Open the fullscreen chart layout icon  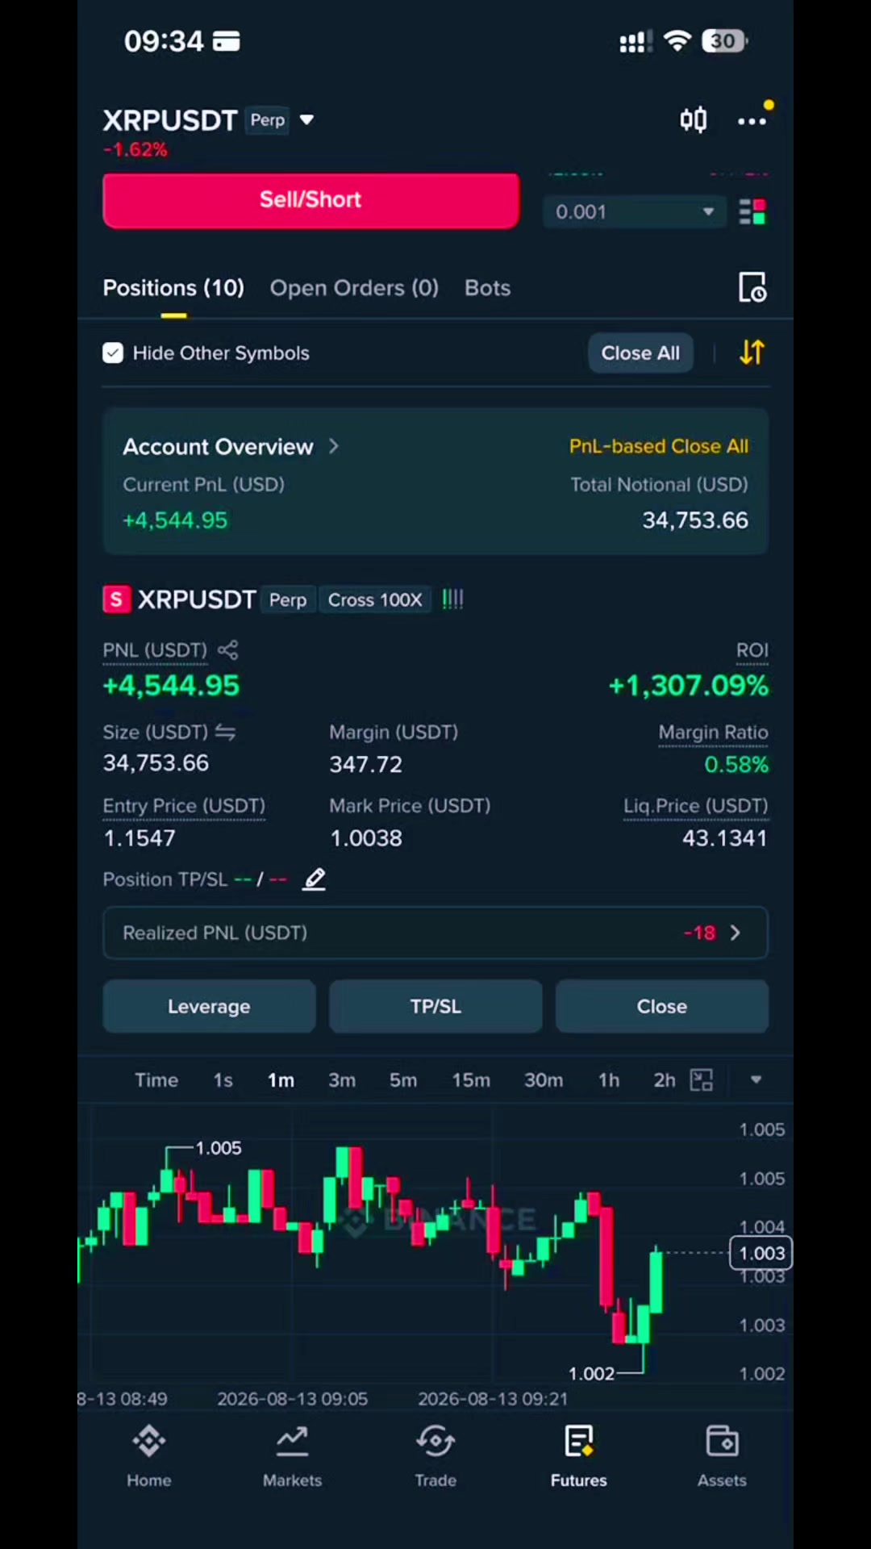click(702, 1080)
